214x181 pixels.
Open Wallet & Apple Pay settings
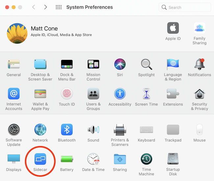[40, 93]
